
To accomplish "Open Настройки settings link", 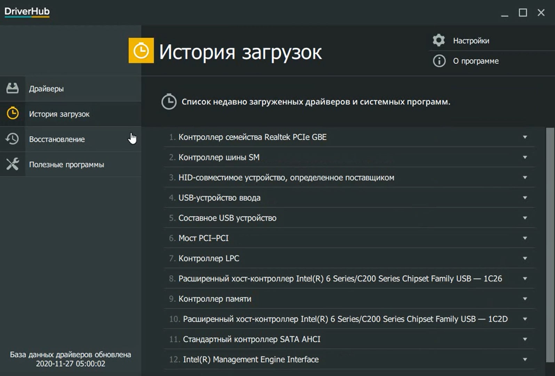I will point(471,41).
